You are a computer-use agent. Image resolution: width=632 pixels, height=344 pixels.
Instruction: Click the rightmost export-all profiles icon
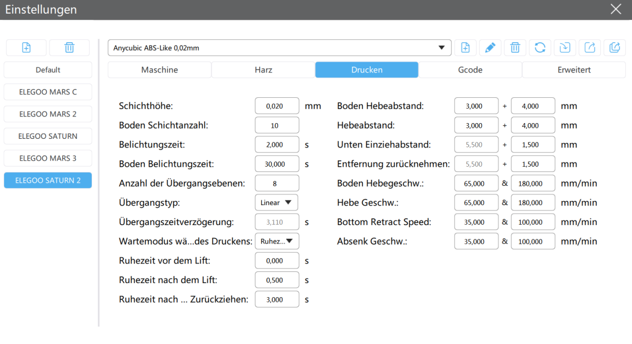[x=615, y=48]
